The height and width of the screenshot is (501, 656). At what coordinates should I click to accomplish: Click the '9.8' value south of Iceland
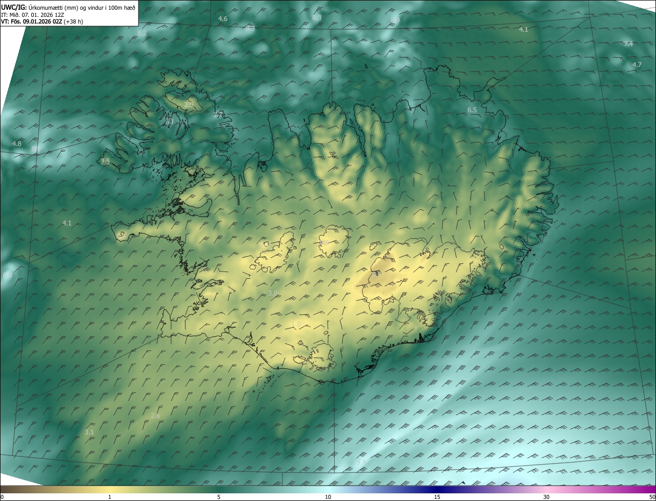361,462
